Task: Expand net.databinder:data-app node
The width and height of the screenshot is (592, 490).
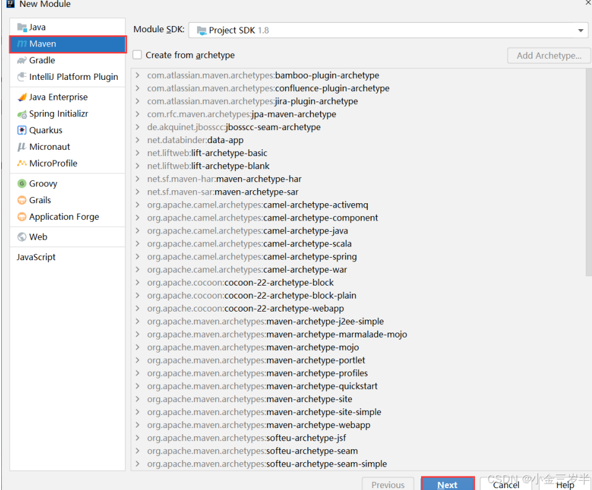Action: coord(138,140)
